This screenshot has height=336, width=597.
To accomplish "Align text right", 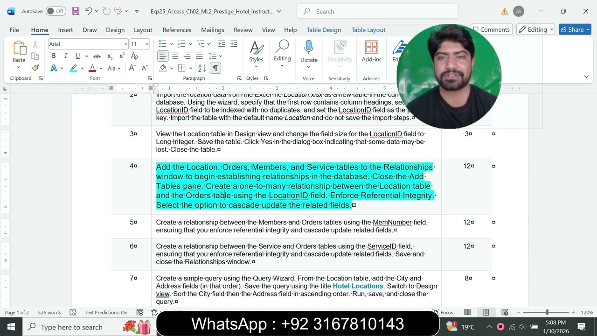I will tap(187, 56).
